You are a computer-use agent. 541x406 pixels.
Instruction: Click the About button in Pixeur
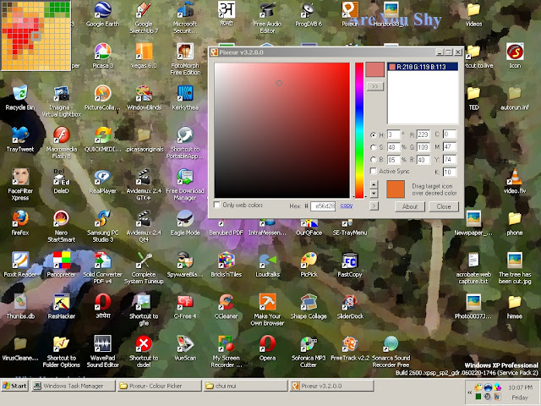(x=409, y=206)
